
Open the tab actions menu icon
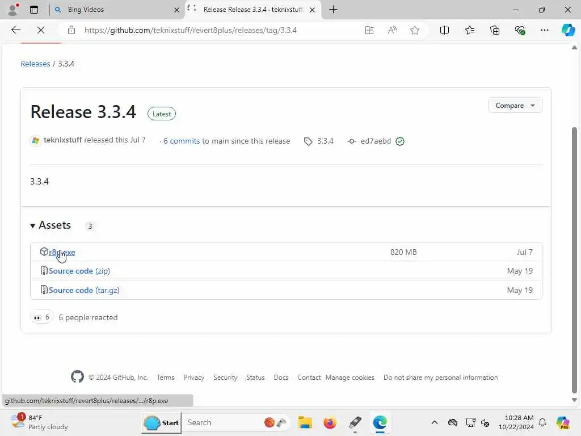pyautogui.click(x=33, y=10)
